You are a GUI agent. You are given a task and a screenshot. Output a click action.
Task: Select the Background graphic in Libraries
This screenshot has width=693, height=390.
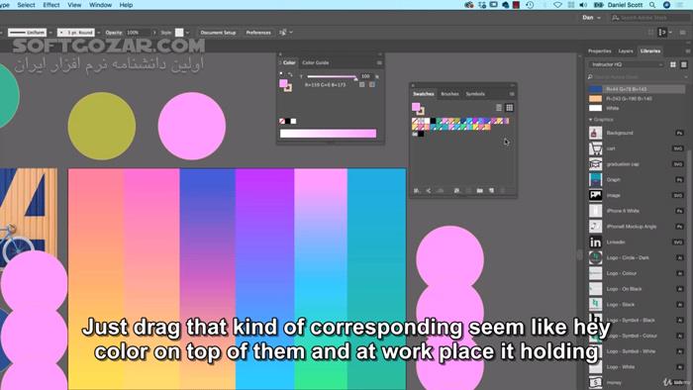(637, 133)
